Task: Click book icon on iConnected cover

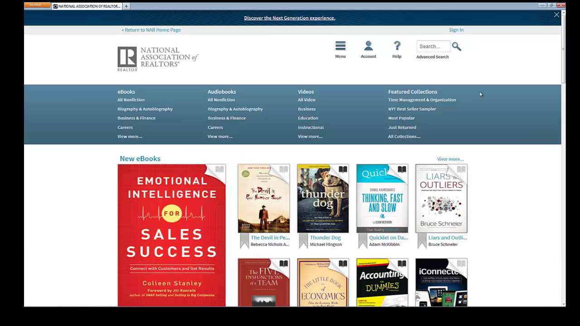Action: pos(461,264)
